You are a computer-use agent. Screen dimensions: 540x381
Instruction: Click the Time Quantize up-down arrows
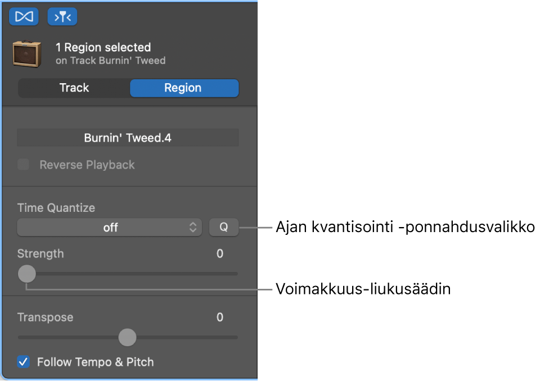point(193,228)
